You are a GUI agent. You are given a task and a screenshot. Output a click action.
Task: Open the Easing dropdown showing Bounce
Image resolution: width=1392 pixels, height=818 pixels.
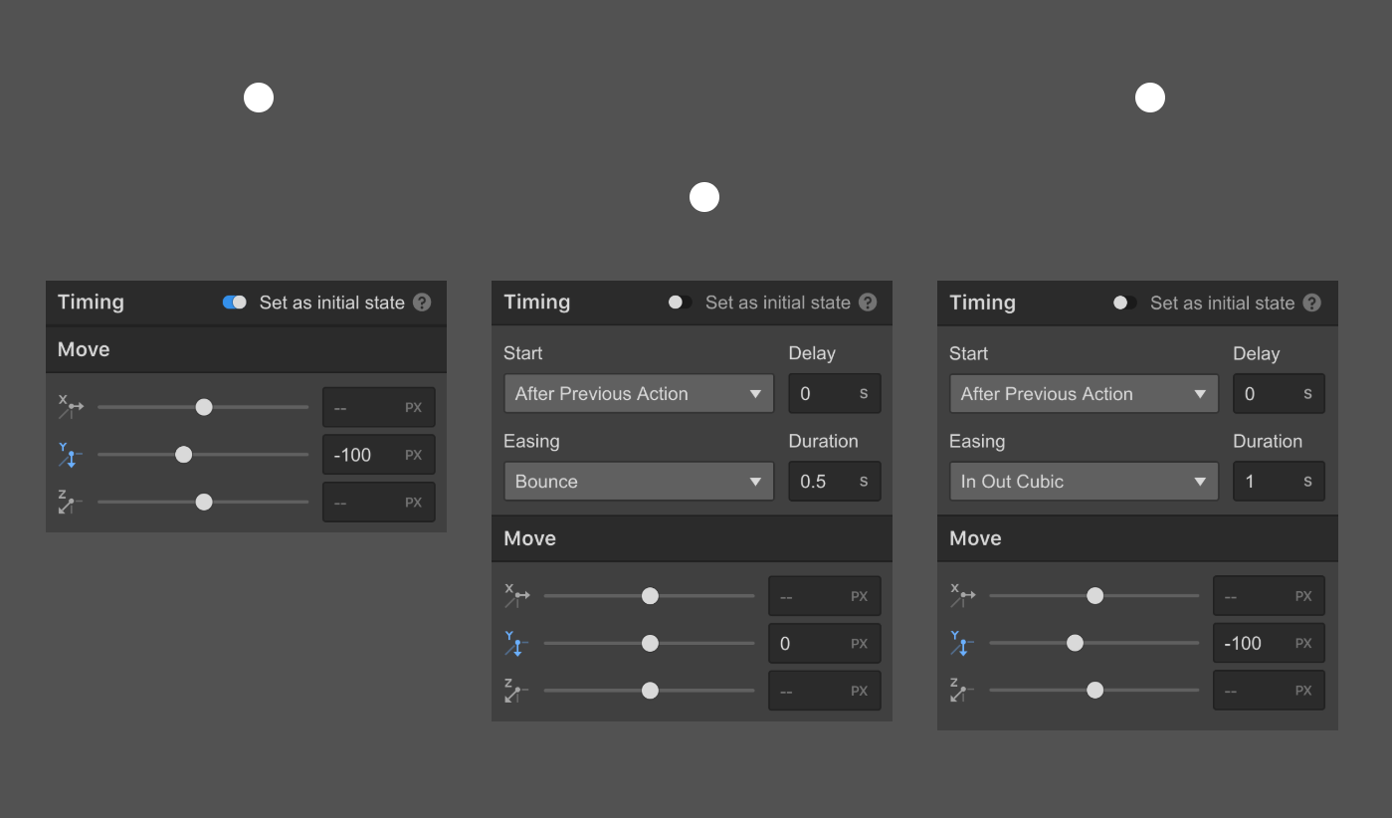click(639, 482)
